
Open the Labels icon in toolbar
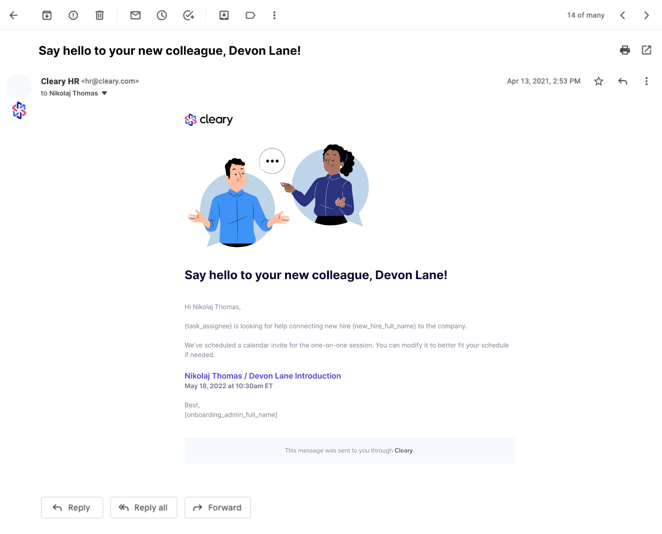tap(250, 15)
